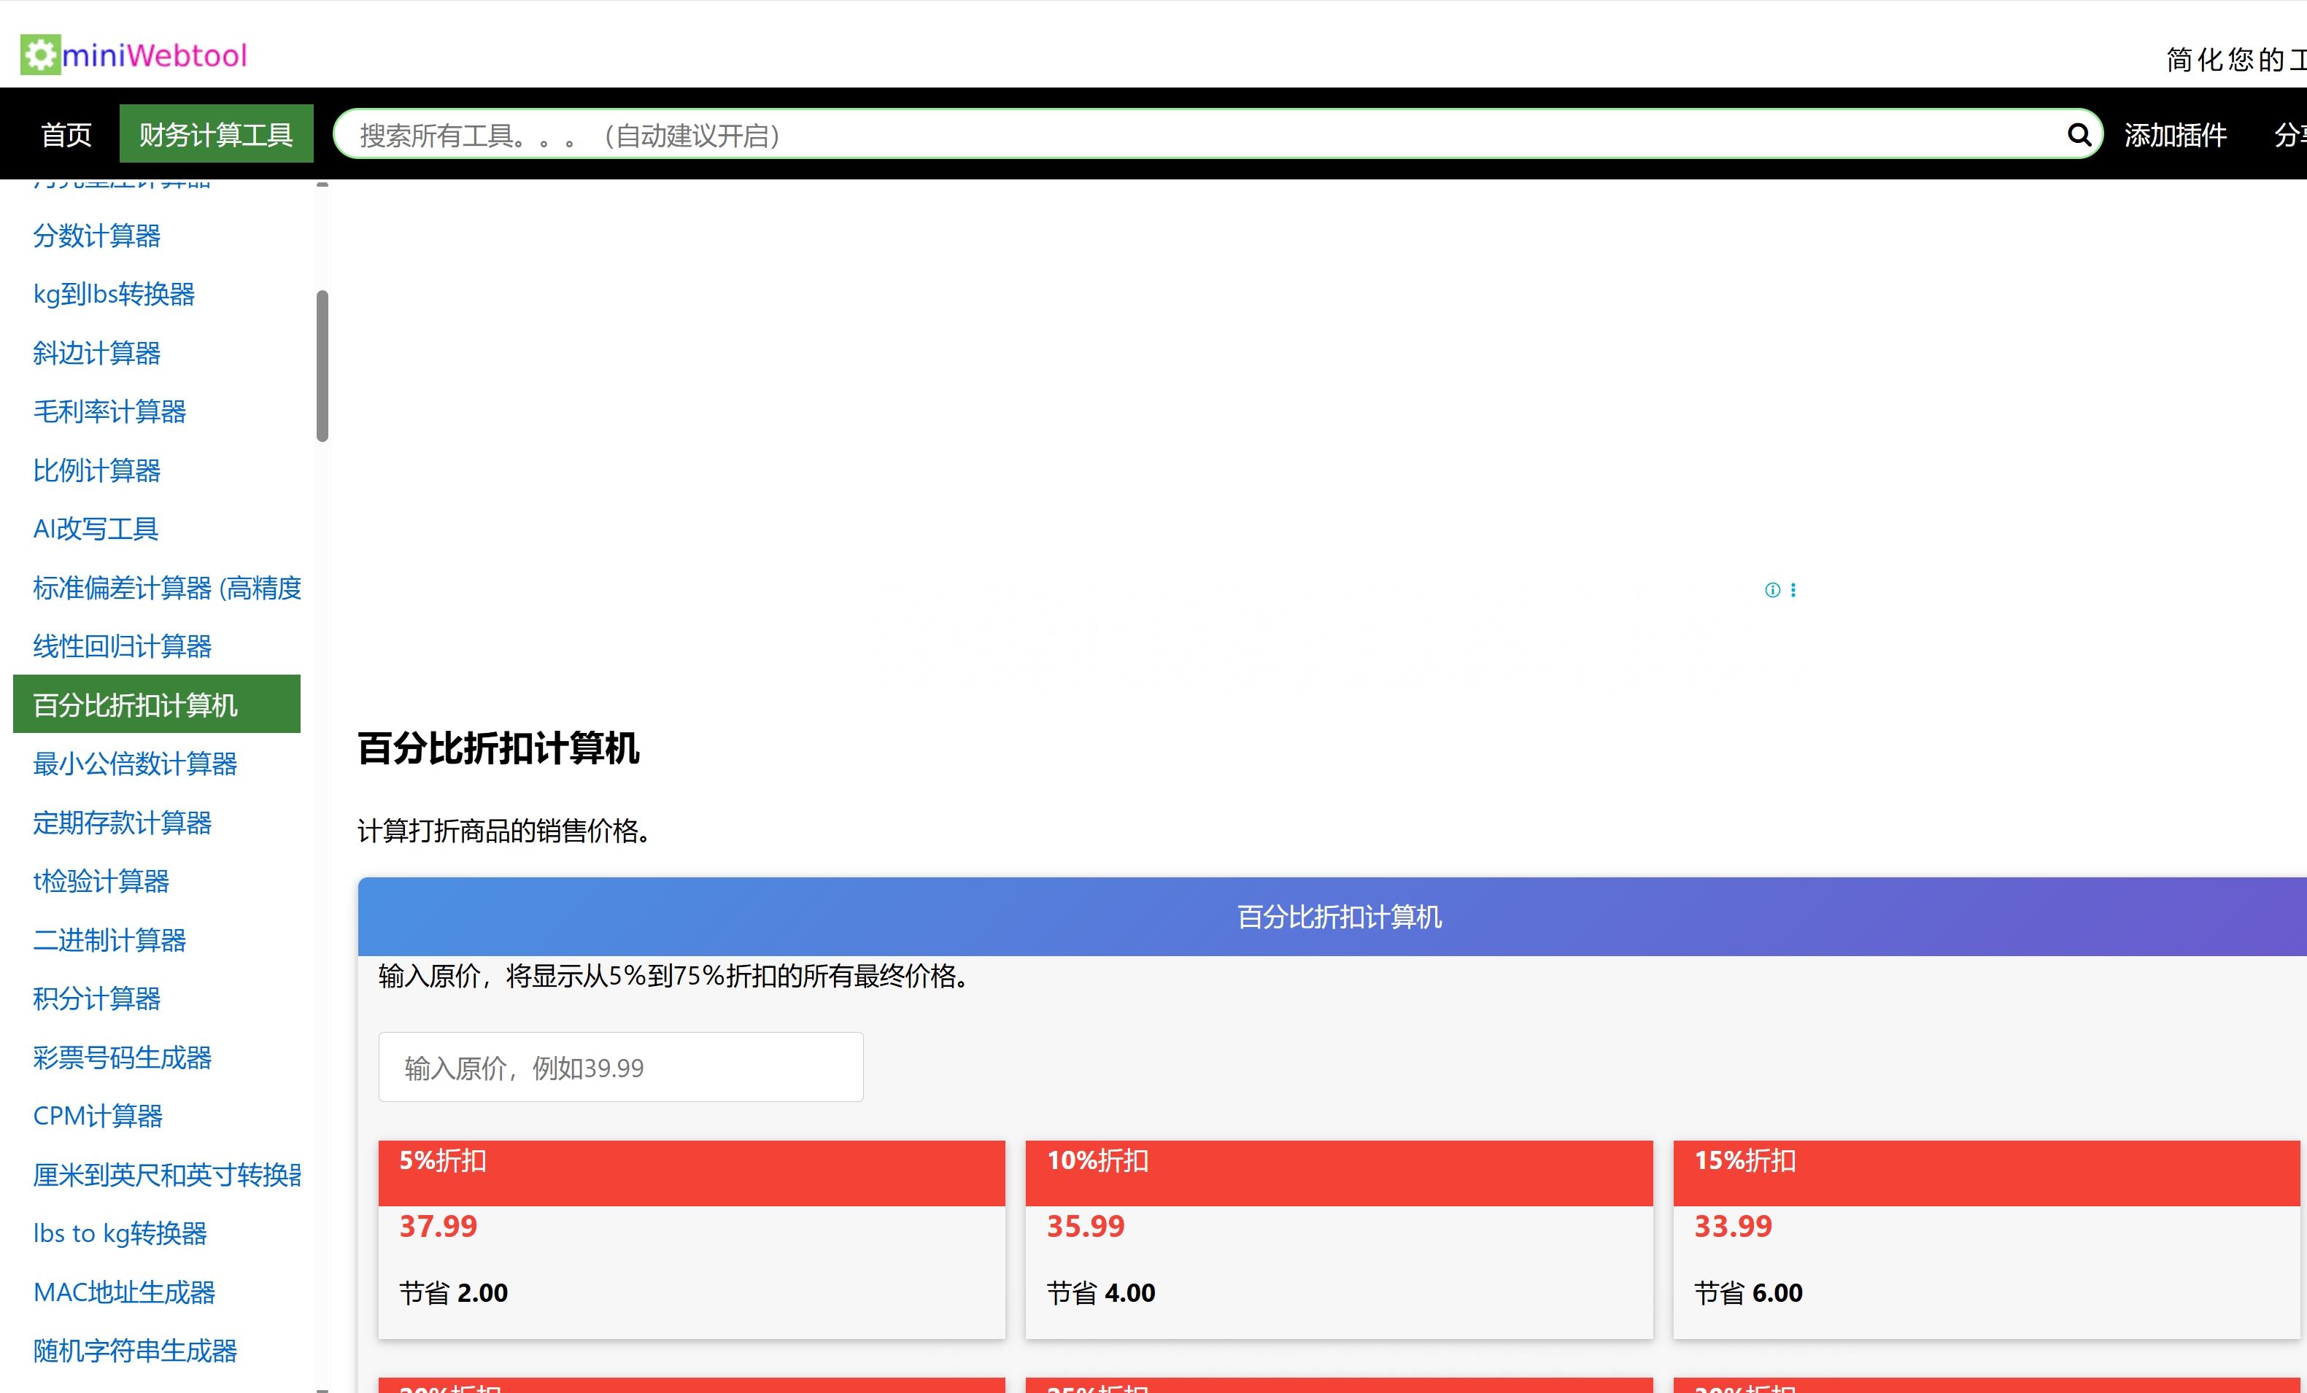Select 首页 in the navigation bar
This screenshot has width=2307, height=1393.
[65, 134]
